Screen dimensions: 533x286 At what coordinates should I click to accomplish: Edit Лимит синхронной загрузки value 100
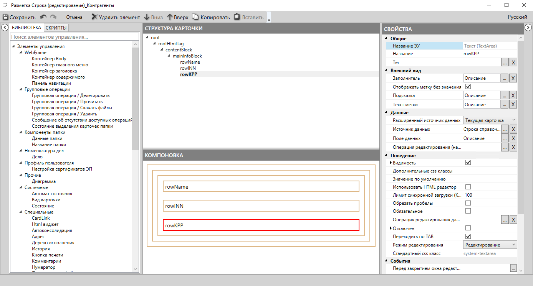click(490, 195)
